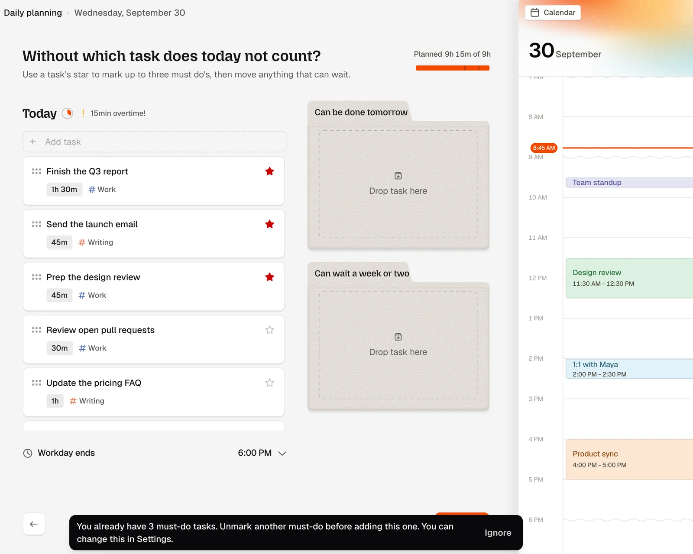Click the plus icon in Add task

[33, 142]
